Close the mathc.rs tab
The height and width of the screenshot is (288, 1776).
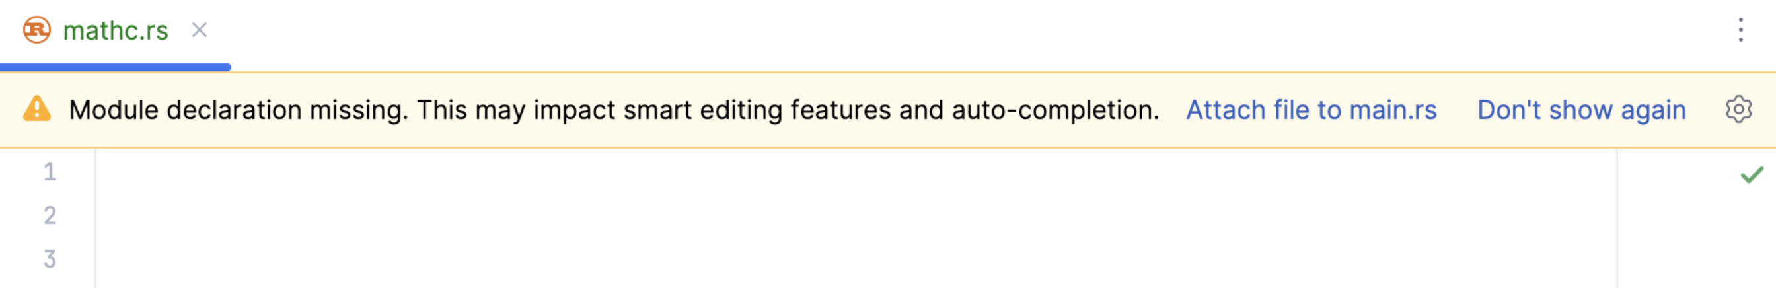pos(200,30)
